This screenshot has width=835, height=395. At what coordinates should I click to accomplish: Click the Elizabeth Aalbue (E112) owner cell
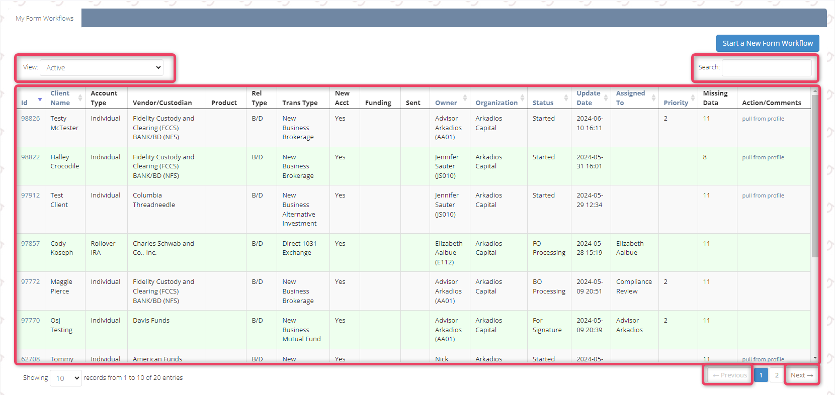450,253
